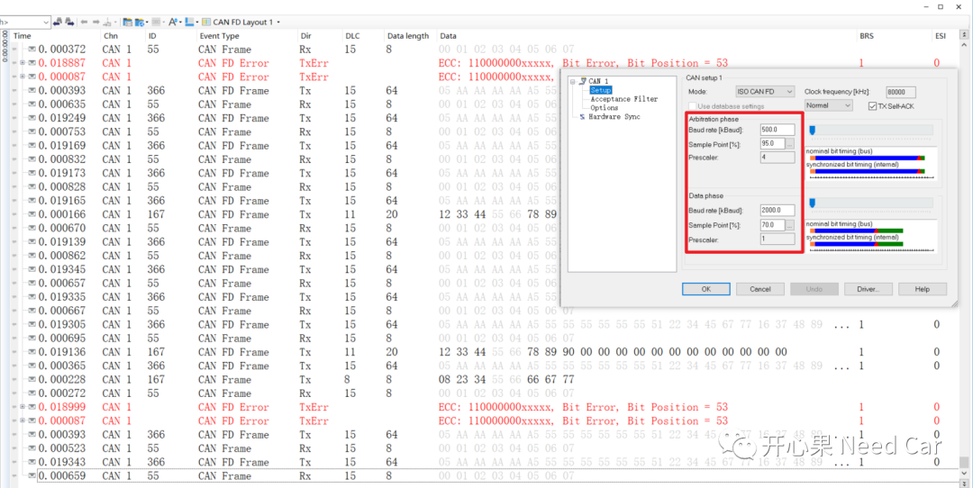This screenshot has height=488, width=973.
Task: Select Acceptance Filter in the tree
Action: pyautogui.click(x=623, y=99)
